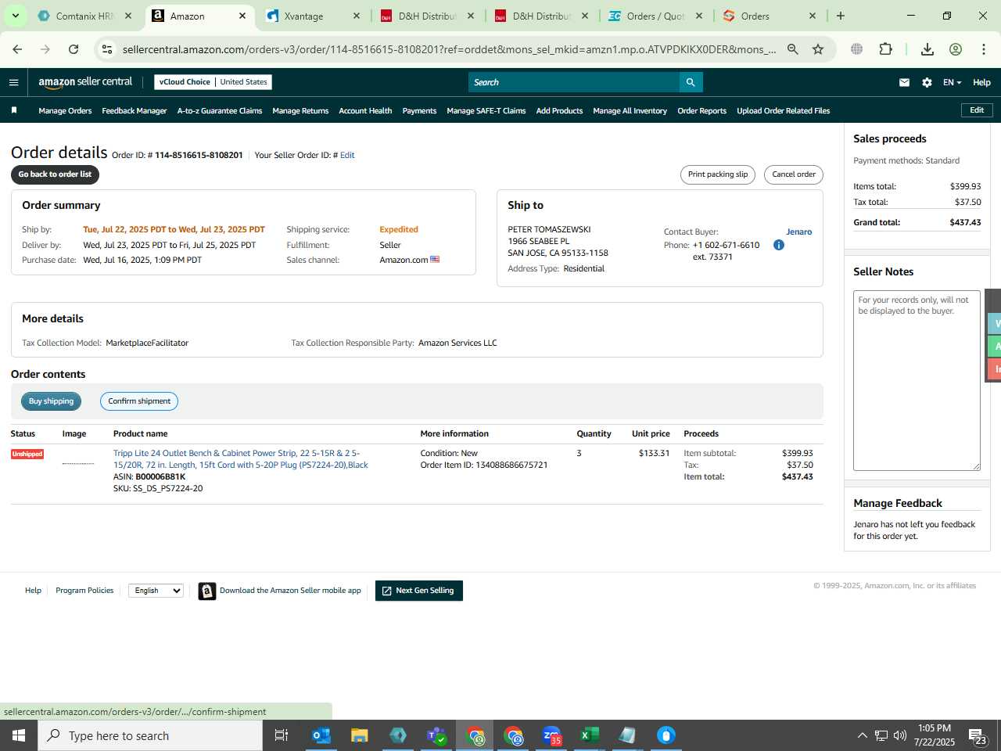Image resolution: width=1001 pixels, height=751 pixels.
Task: Click the phone info icon
Action: [x=778, y=245]
